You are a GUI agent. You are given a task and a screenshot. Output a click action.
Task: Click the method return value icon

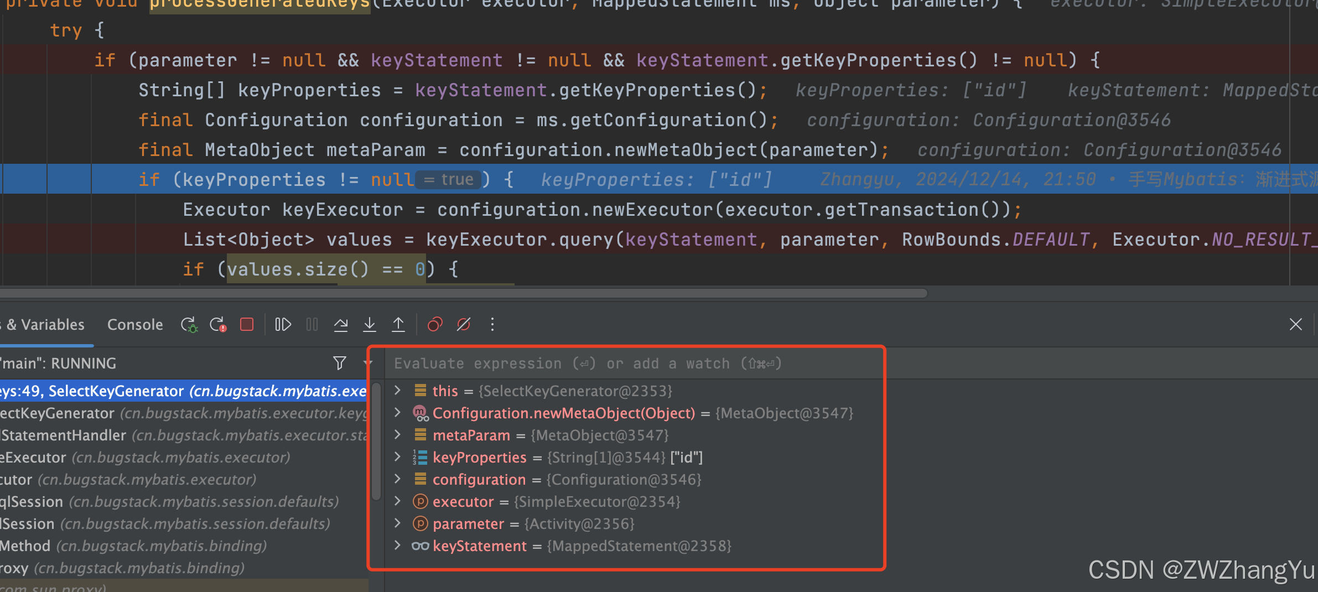tap(421, 413)
